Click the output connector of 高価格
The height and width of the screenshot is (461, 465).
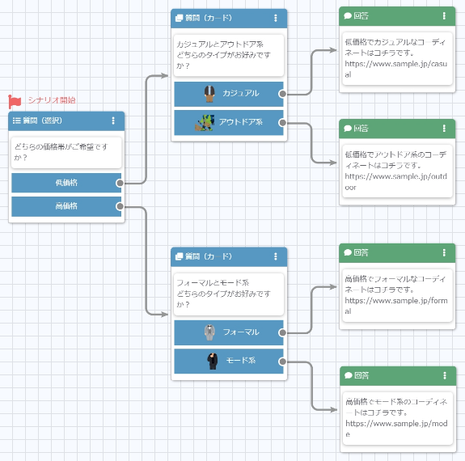click(x=120, y=206)
